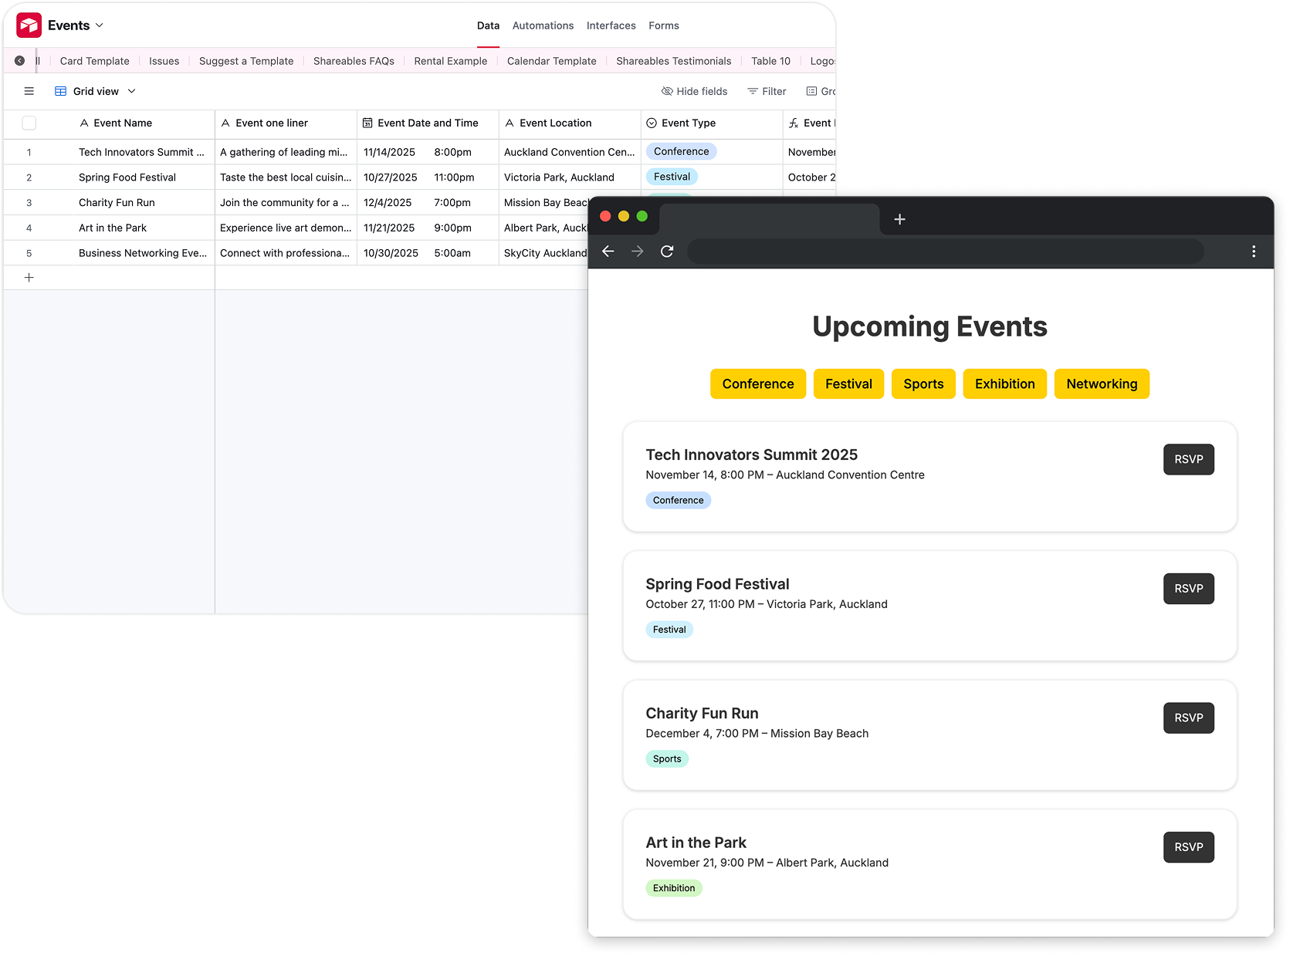Click the browser reload icon

[x=667, y=252]
